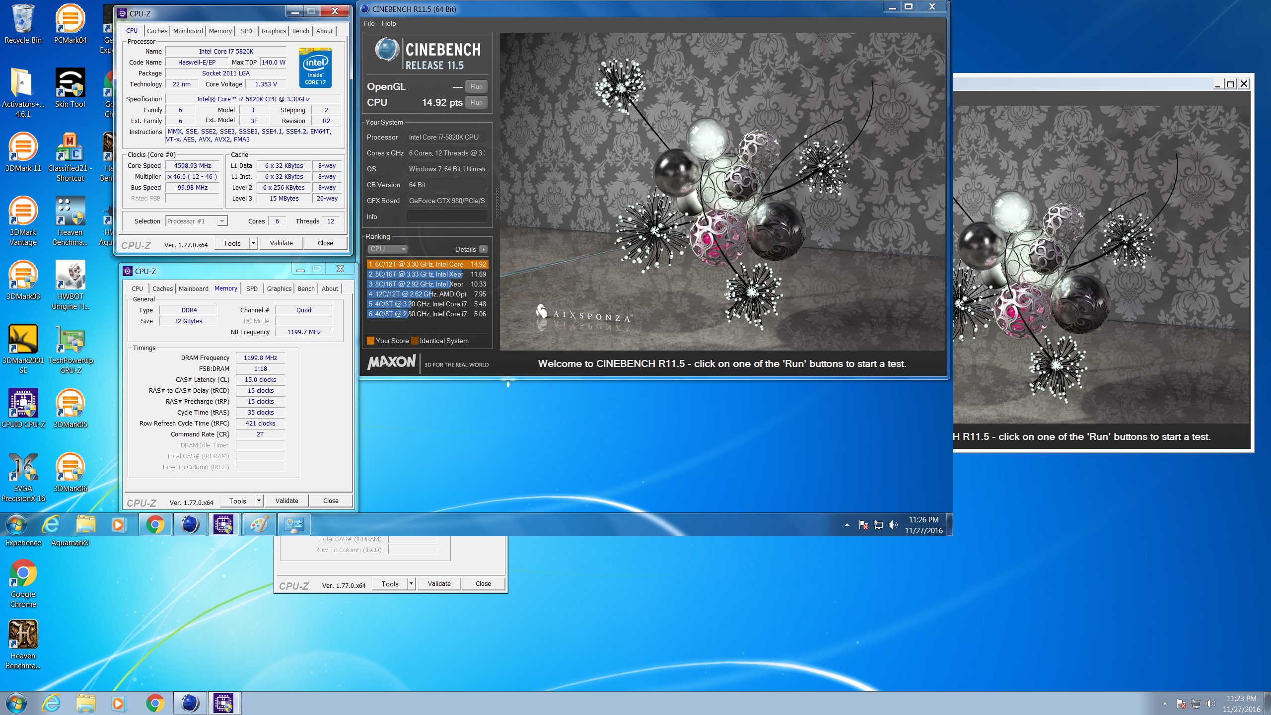This screenshot has height=715, width=1271.
Task: Open EVGA PrecisionX 16 icon
Action: point(23,477)
